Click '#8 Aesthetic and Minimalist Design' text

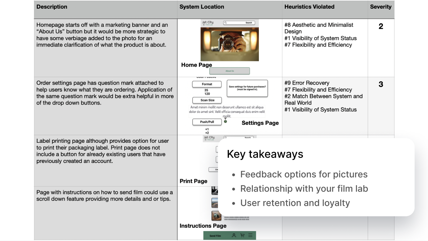[x=319, y=28]
